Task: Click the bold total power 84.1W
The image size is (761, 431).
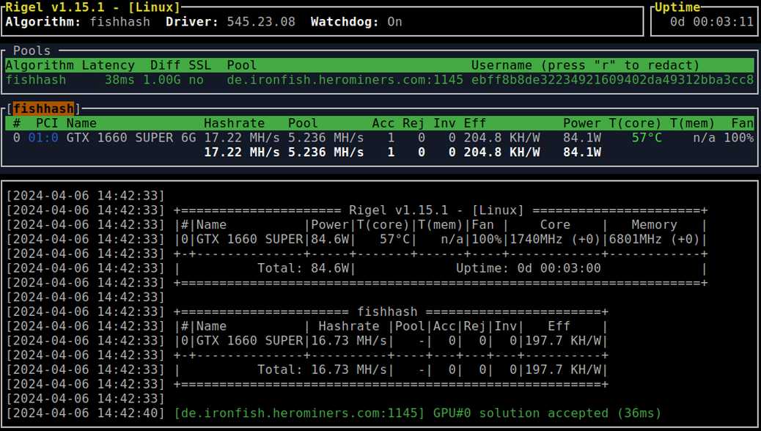Action: click(582, 152)
